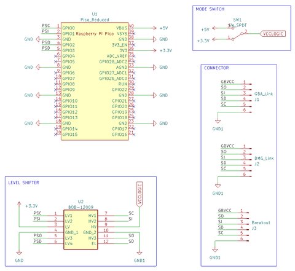Image resolution: width=295 pixels, height=271 pixels.
Task: Select the +5V power symbol on VBUS pin 40
Action: 161,28
